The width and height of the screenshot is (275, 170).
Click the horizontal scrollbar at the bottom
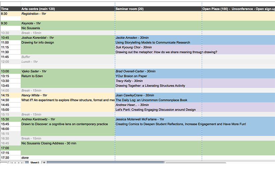coord(196,163)
